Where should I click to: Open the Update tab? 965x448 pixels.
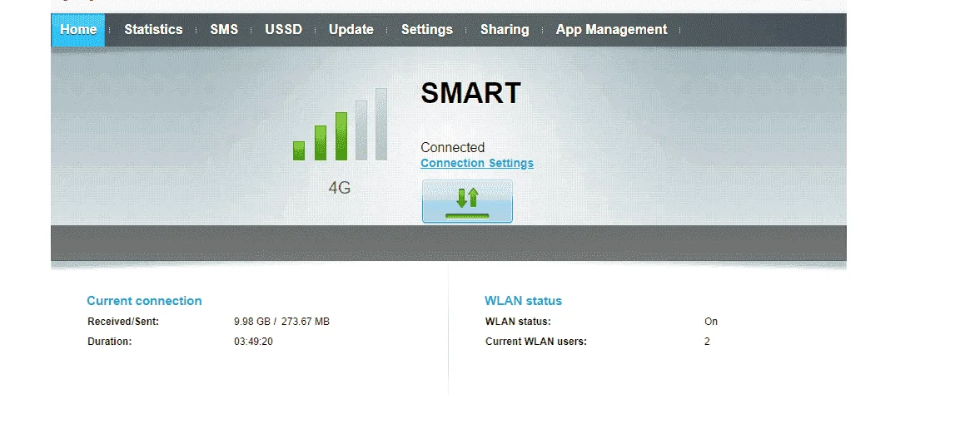351,29
